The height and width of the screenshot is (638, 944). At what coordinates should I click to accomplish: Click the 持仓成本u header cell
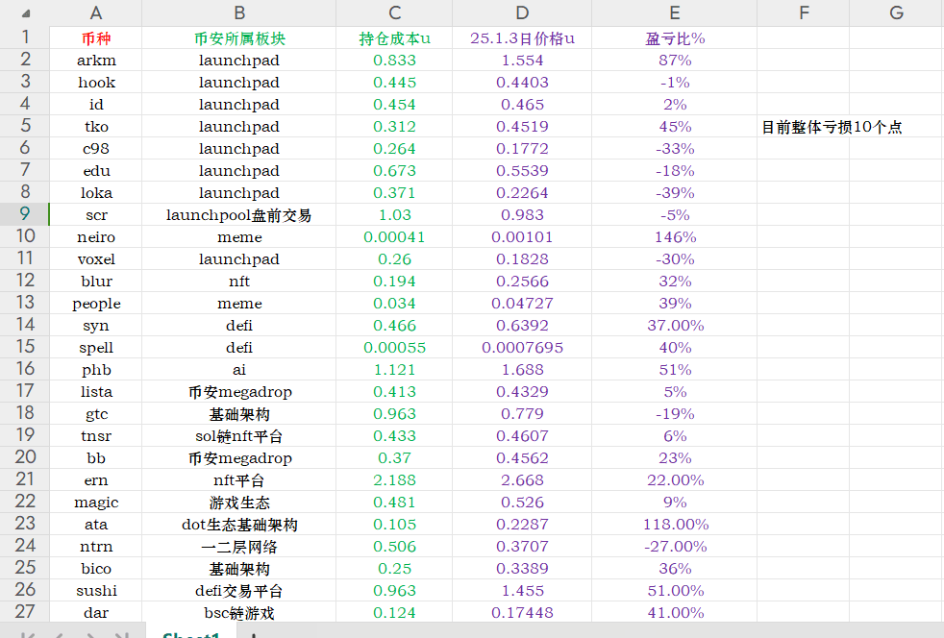click(394, 37)
